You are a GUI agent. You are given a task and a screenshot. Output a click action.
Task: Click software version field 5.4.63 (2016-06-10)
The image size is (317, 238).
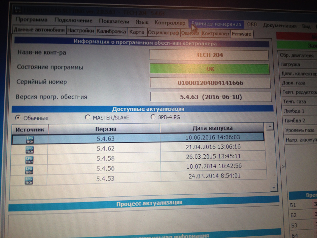pyautogui.click(x=211, y=97)
